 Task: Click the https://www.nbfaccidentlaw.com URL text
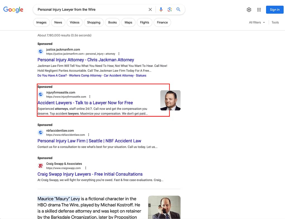65,135
